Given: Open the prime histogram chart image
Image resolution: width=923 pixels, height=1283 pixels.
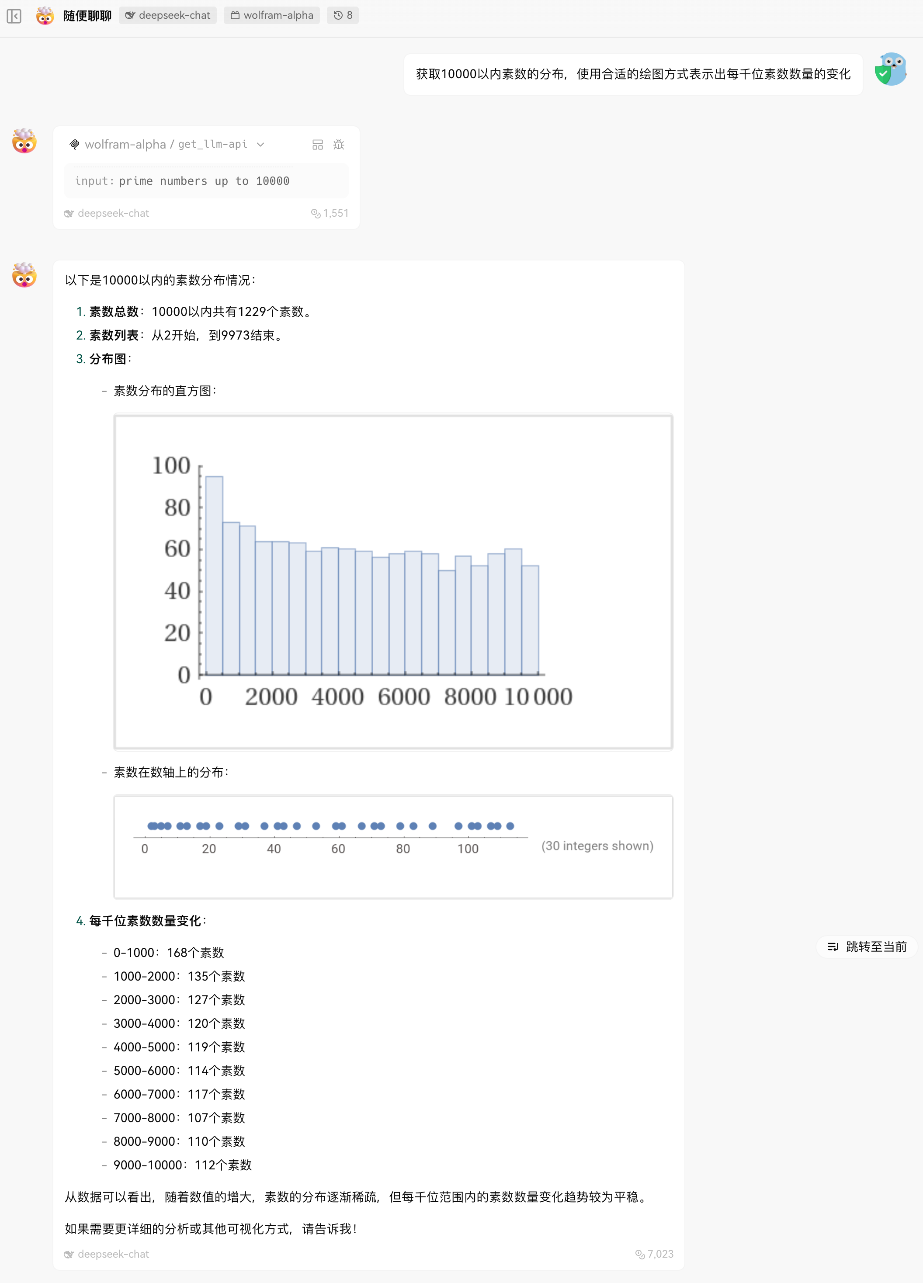Looking at the screenshot, I should pos(393,582).
